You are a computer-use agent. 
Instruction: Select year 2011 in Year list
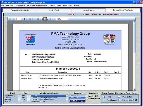[x=24, y=101]
